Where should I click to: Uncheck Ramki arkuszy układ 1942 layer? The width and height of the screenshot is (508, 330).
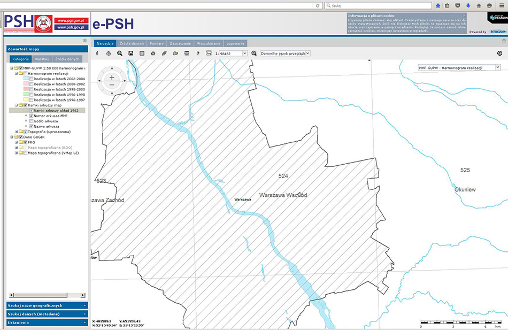pyautogui.click(x=32, y=111)
